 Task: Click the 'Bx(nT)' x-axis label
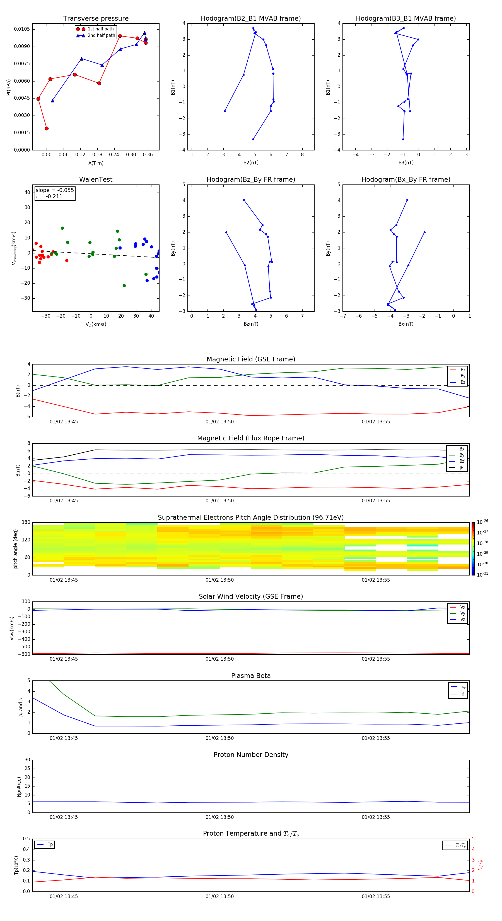[406, 324]
